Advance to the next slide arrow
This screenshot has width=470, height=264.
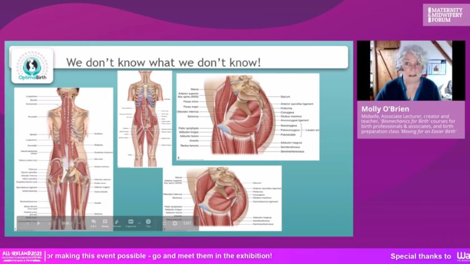tap(50, 223)
